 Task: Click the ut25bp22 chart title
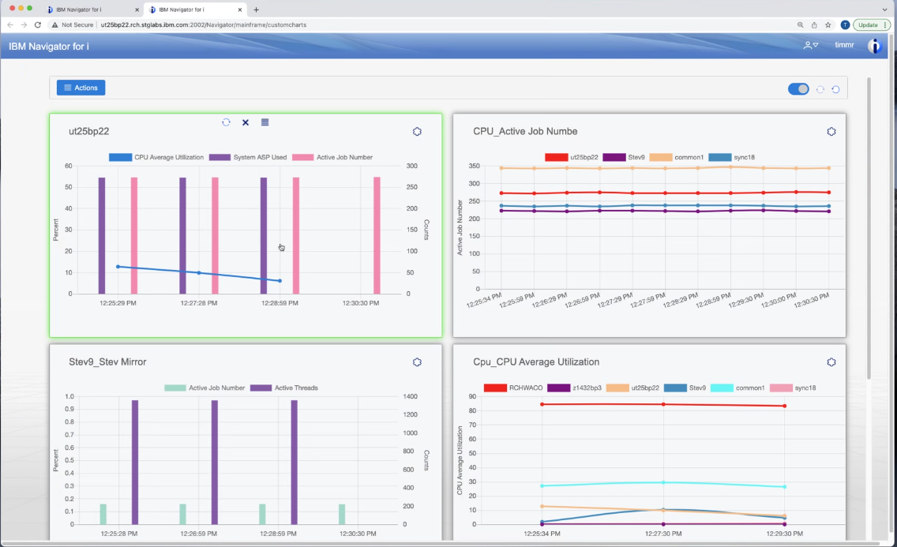88,132
